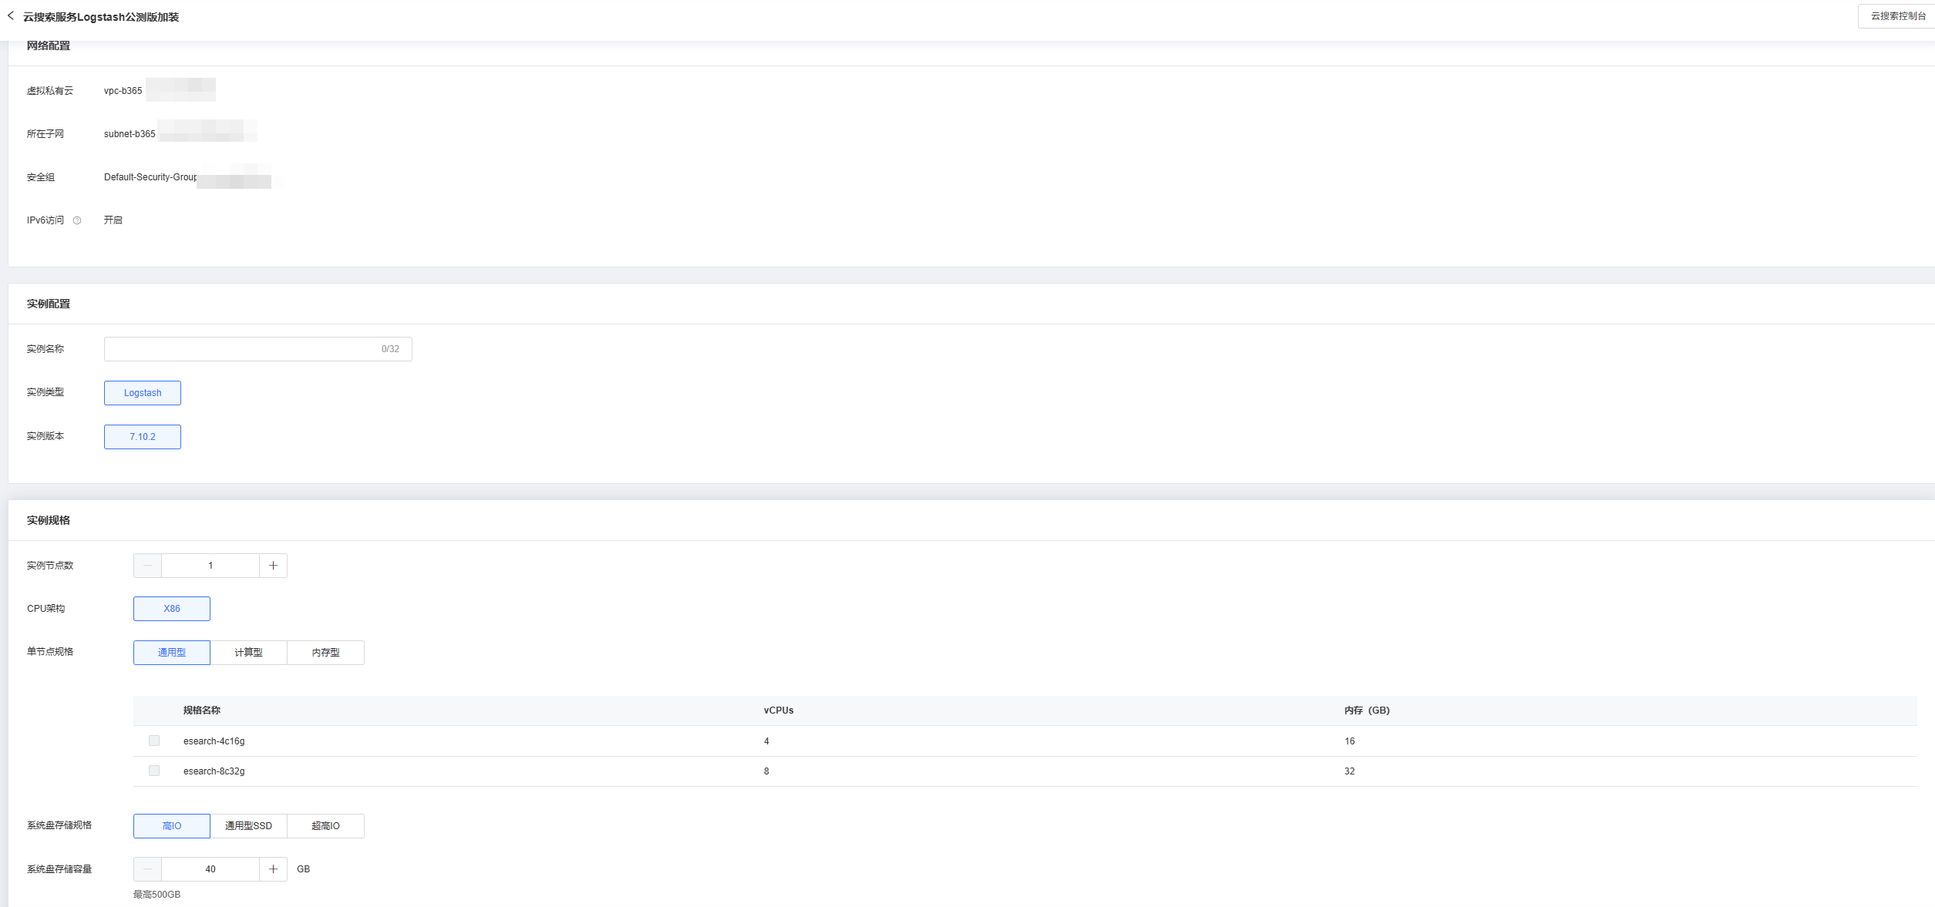Viewport: 1935px width, 907px height.
Task: Switch to the 计算型 node spec tab
Action: coord(248,653)
